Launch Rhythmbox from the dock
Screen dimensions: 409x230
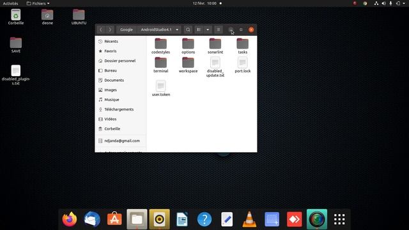click(159, 219)
